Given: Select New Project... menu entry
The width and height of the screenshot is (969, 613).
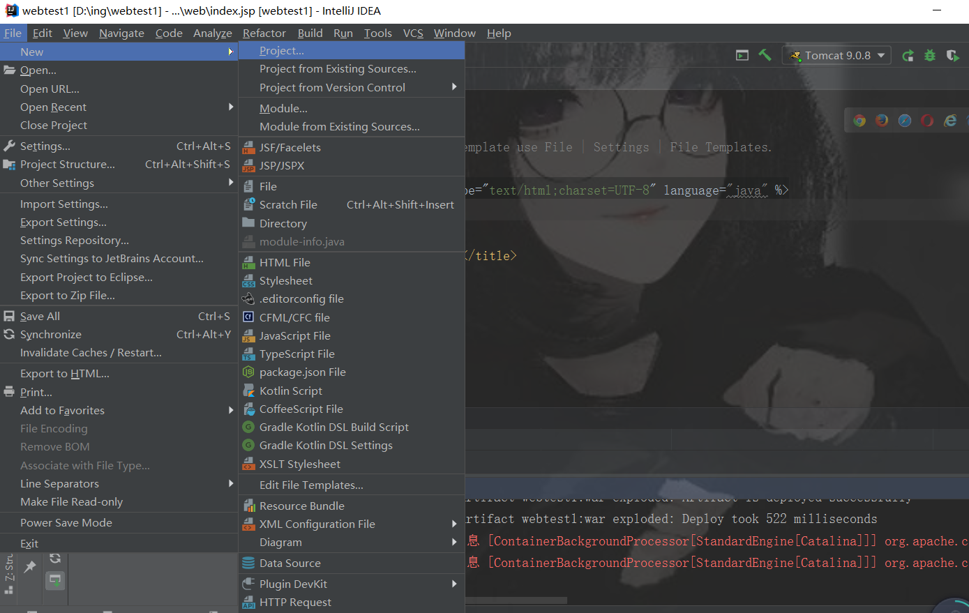Looking at the screenshot, I should click(x=352, y=50).
